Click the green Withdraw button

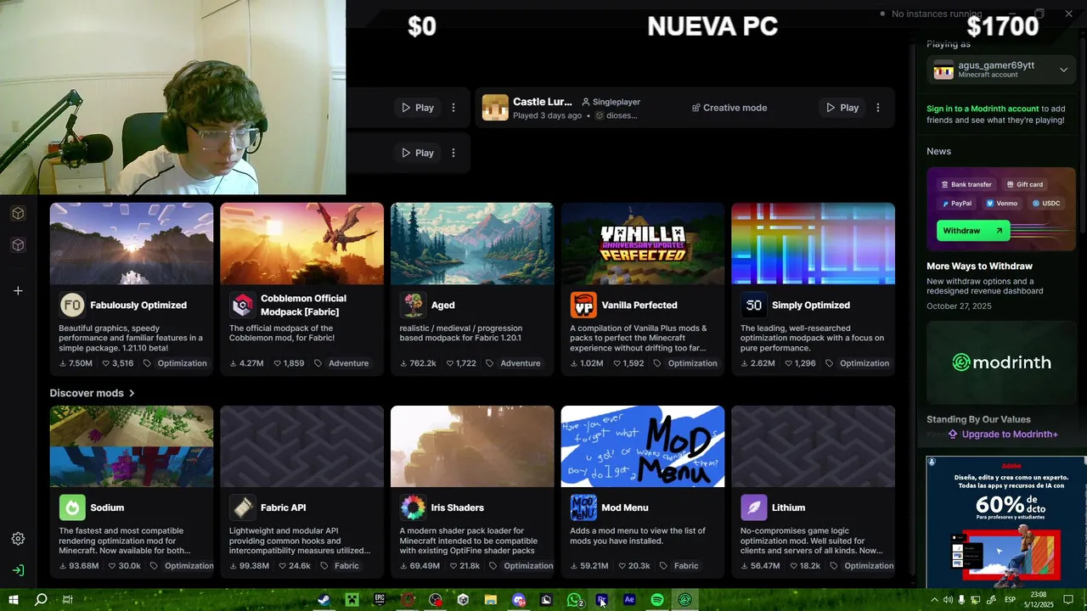(x=973, y=231)
